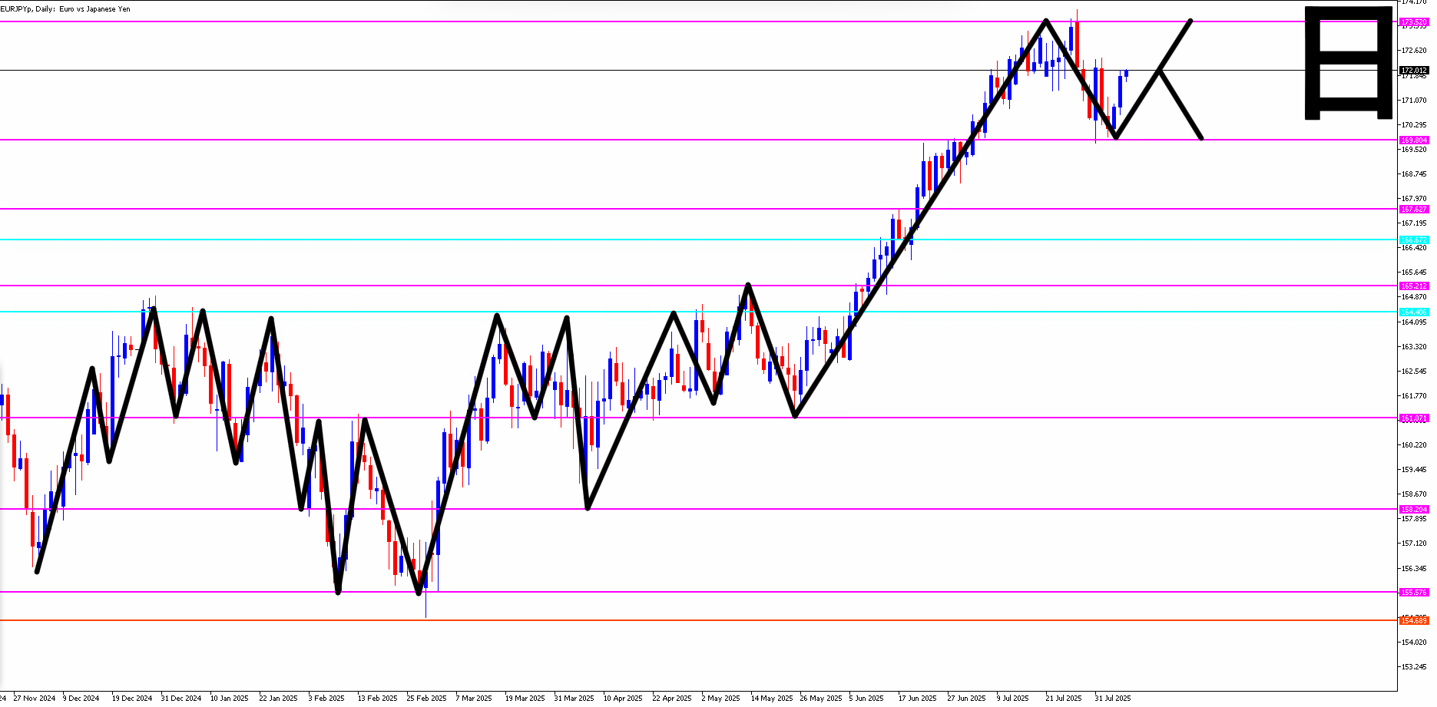Screen dimensions: 1437x707
Task: Click the 5 Jun 2025 date label
Action: point(867,698)
